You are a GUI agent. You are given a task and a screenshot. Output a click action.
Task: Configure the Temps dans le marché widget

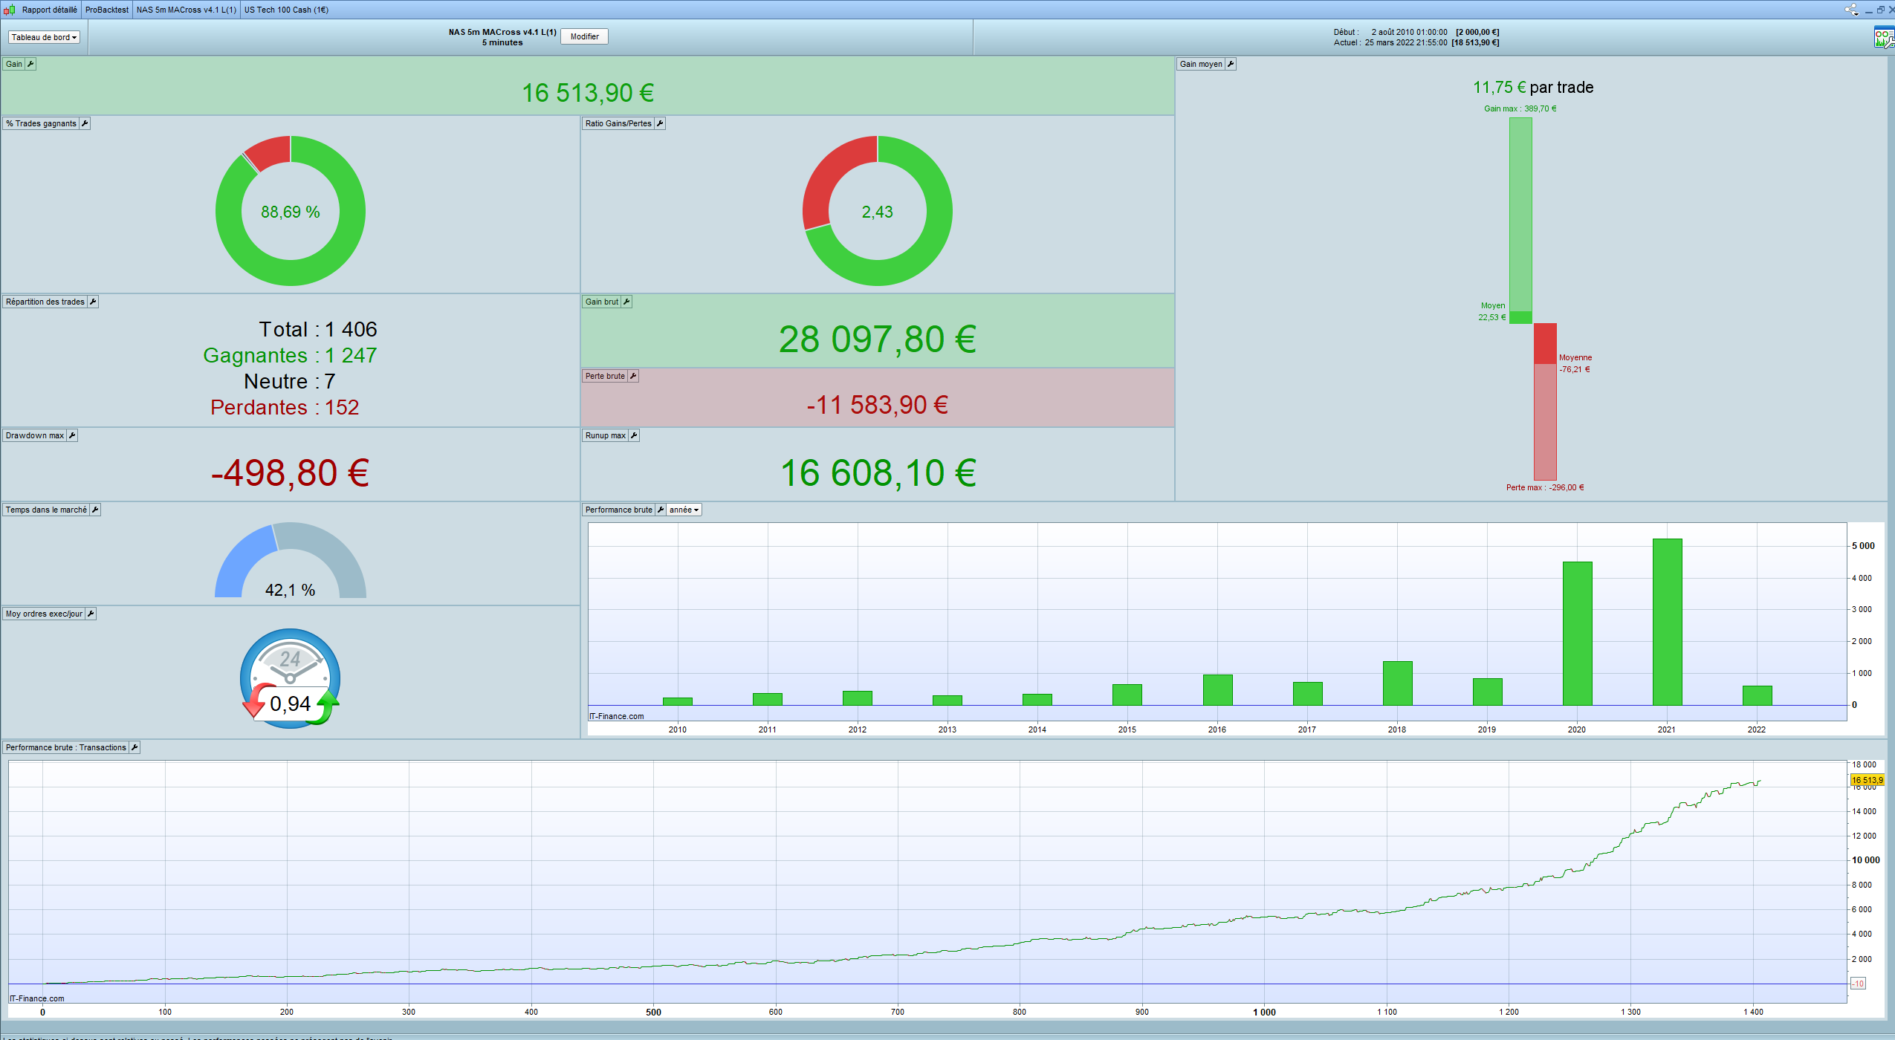(95, 510)
